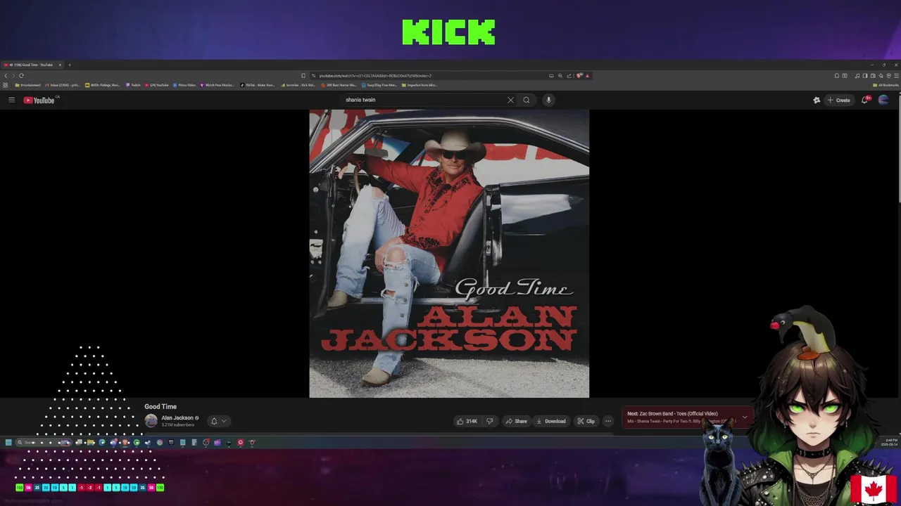This screenshot has height=506, width=901.
Task: Toggle the browser sidebar panel icon
Action: click(865, 75)
